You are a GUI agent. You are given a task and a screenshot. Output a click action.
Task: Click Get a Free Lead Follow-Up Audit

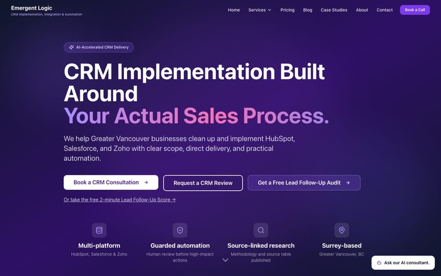pyautogui.click(x=304, y=182)
